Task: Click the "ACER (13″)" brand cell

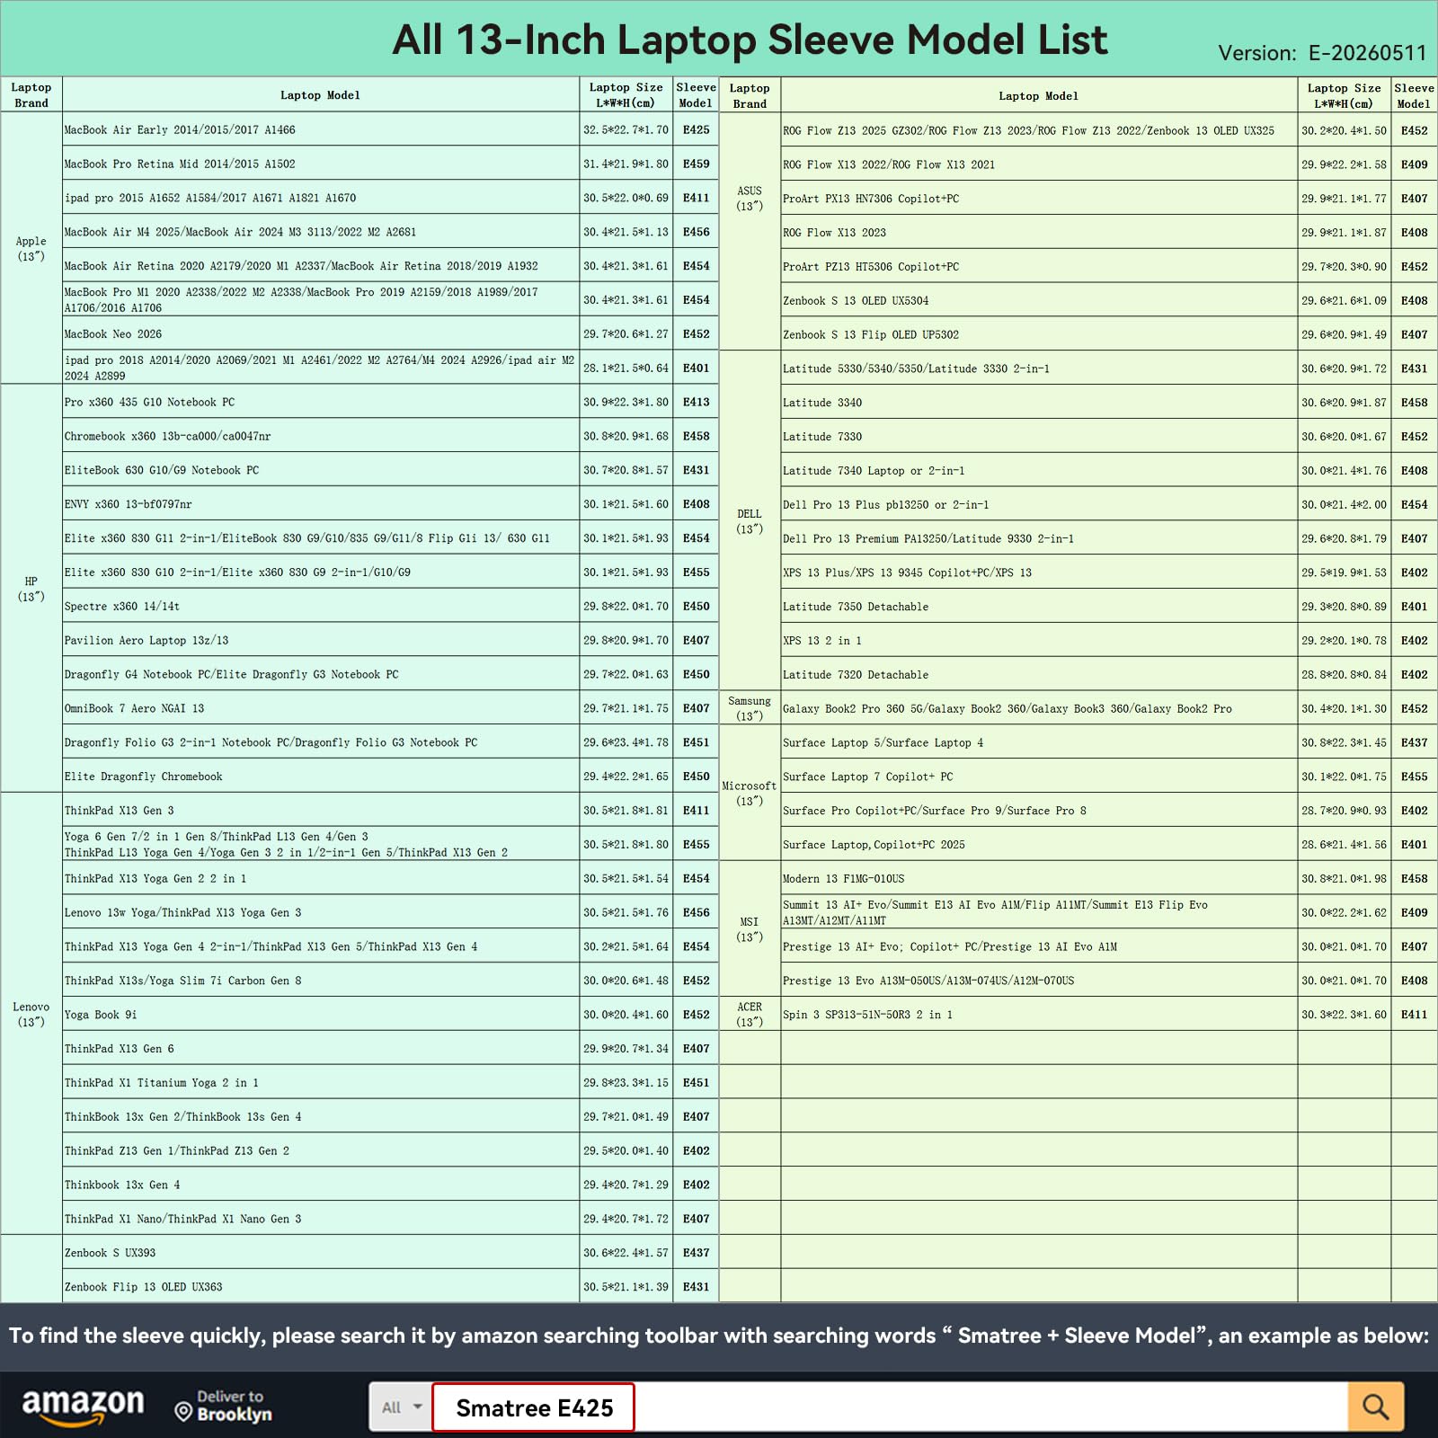Action: 750,1015
